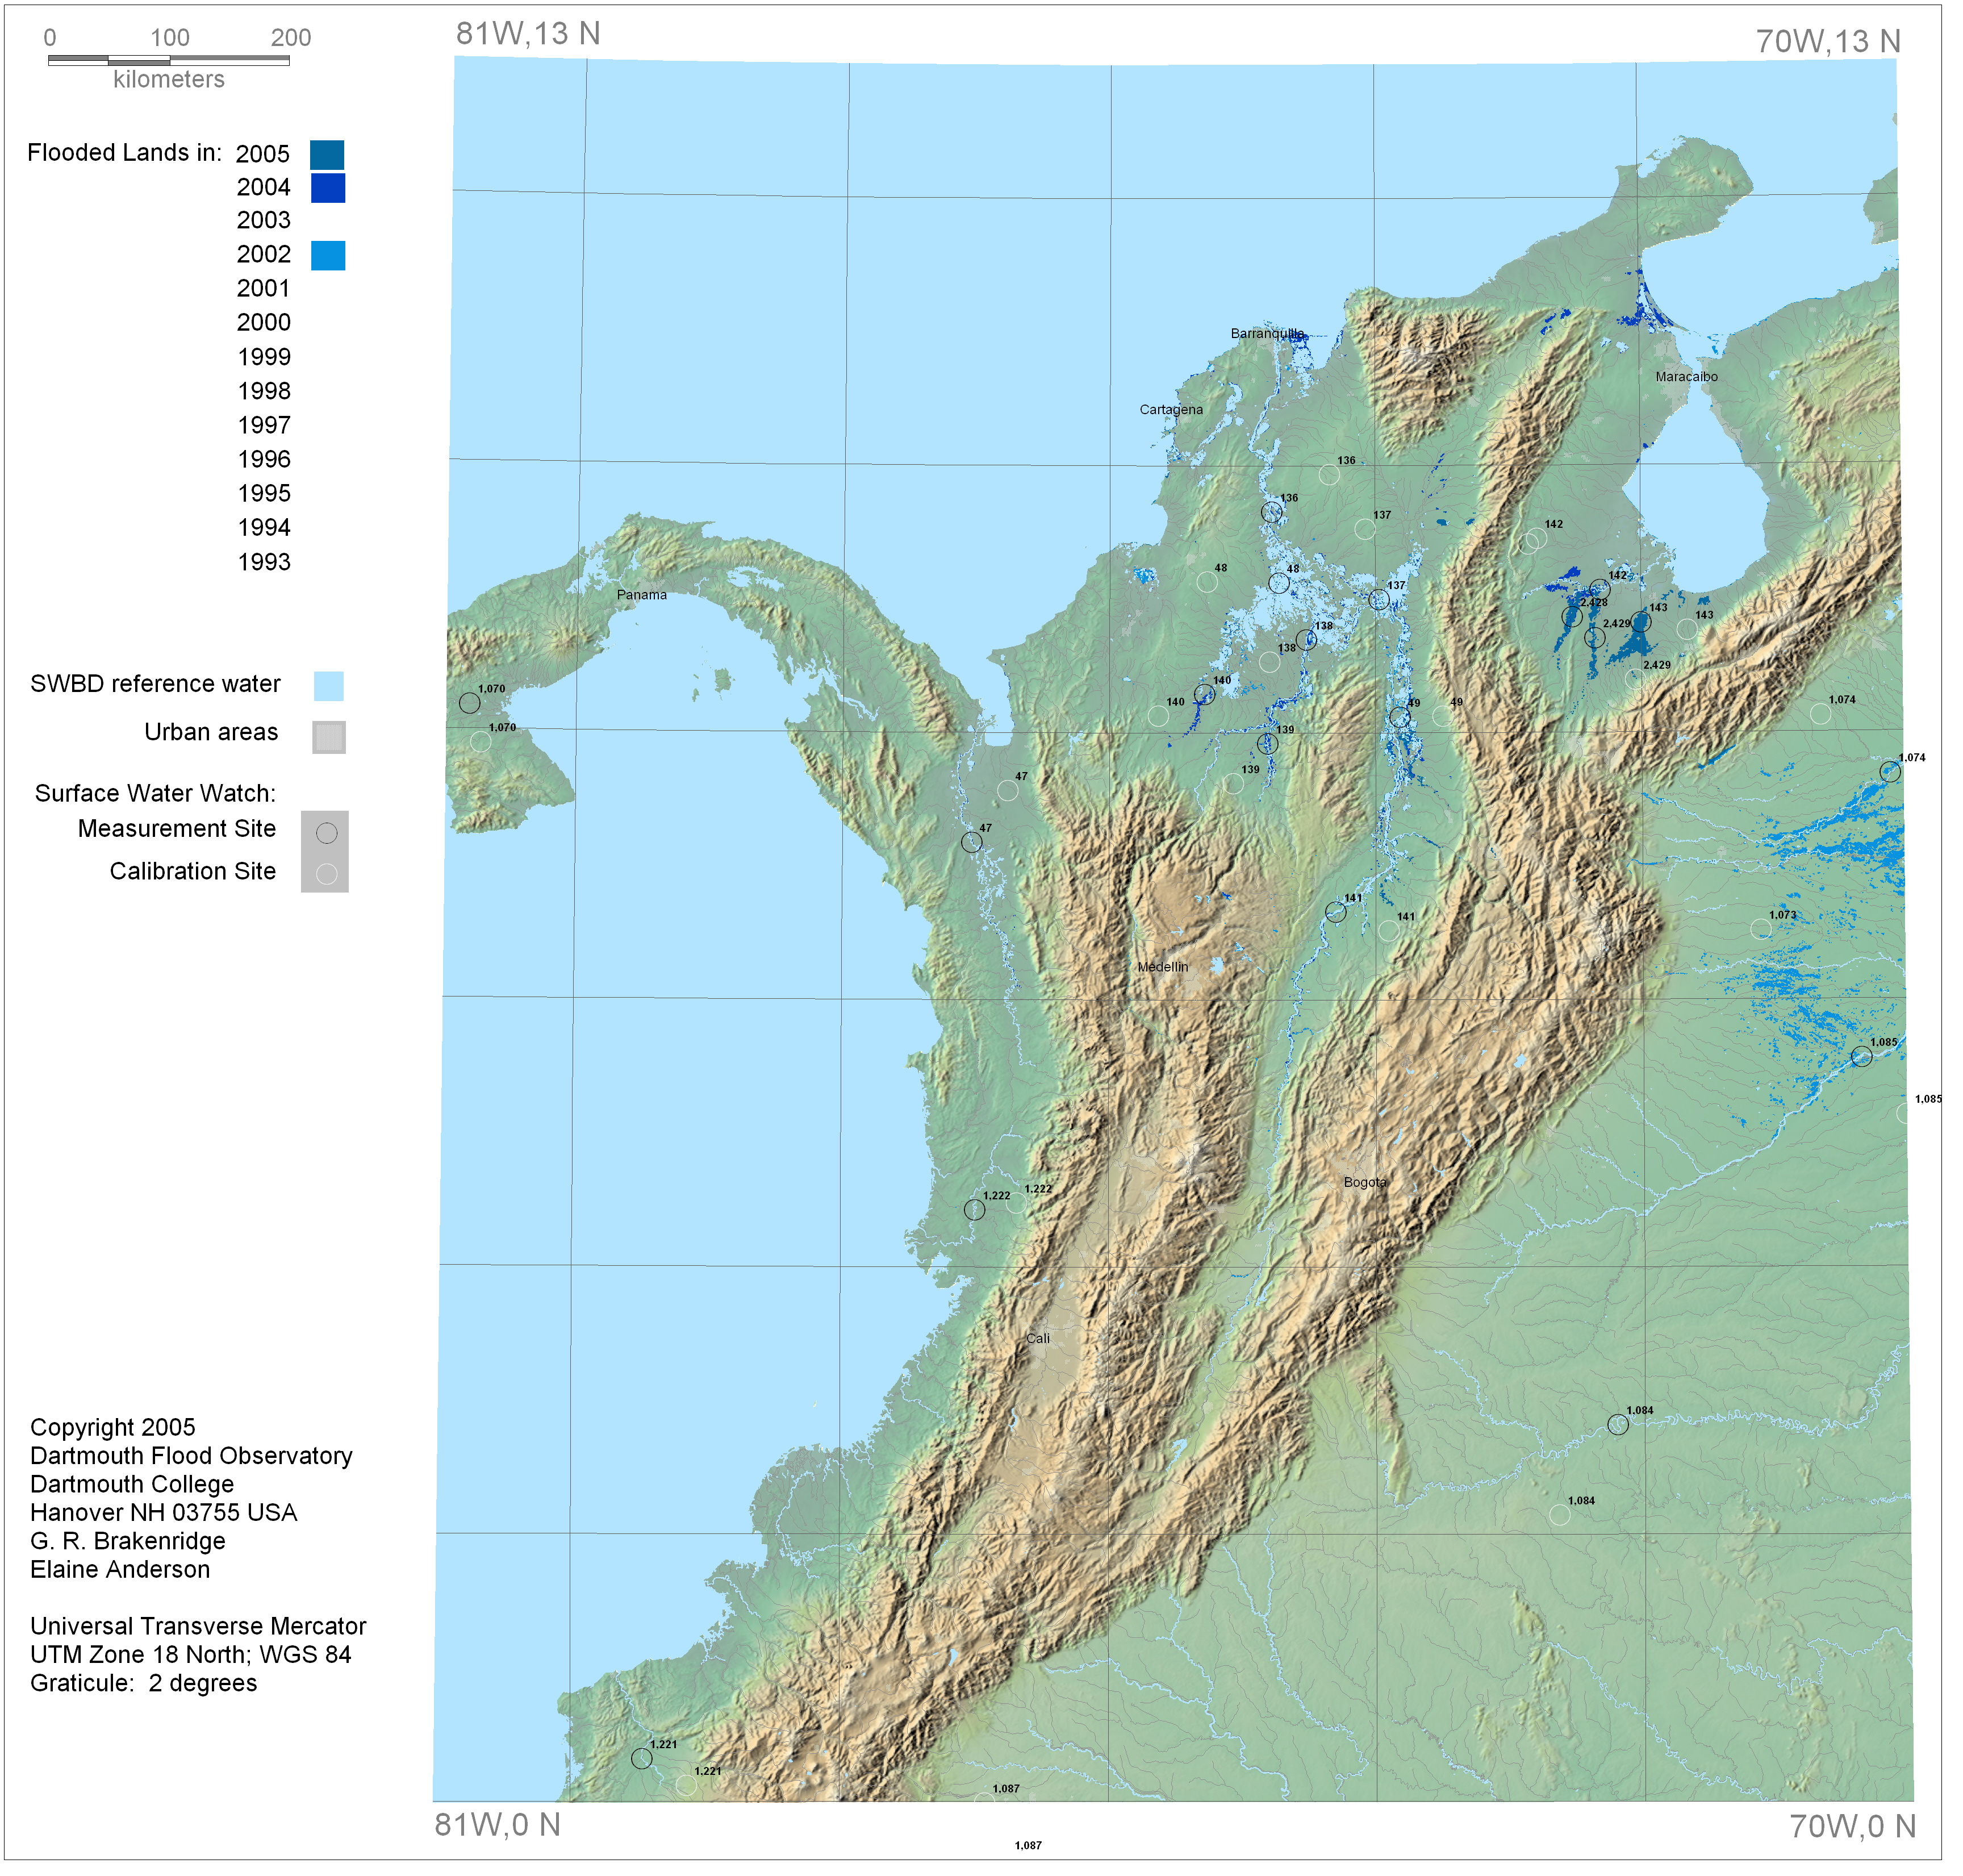The image size is (1963, 1876).
Task: Click the Medellin city label on map
Action: point(1163,967)
